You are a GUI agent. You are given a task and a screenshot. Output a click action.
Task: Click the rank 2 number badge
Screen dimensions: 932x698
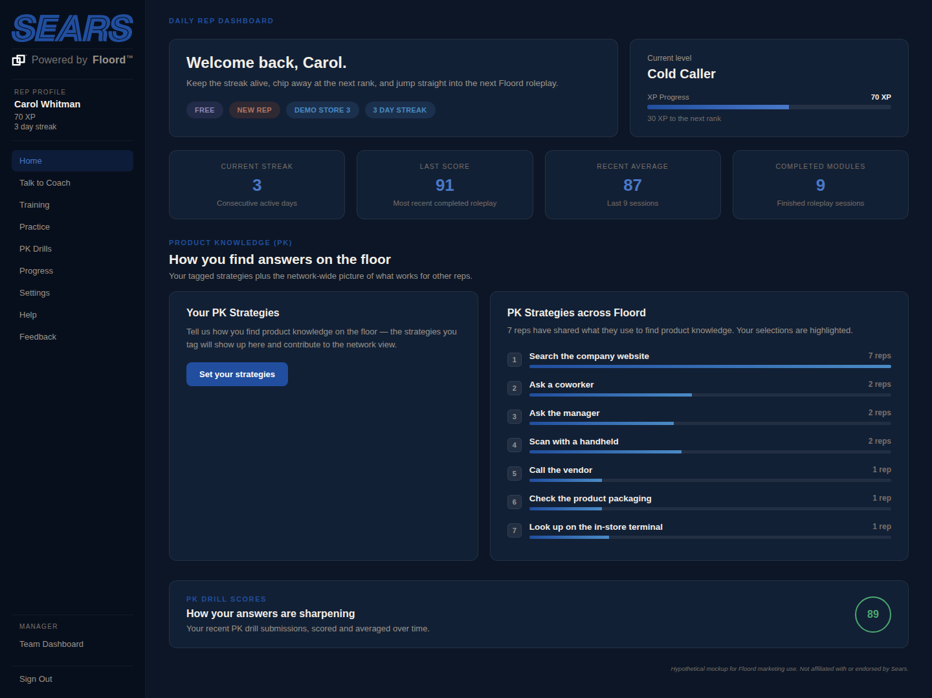tap(515, 388)
